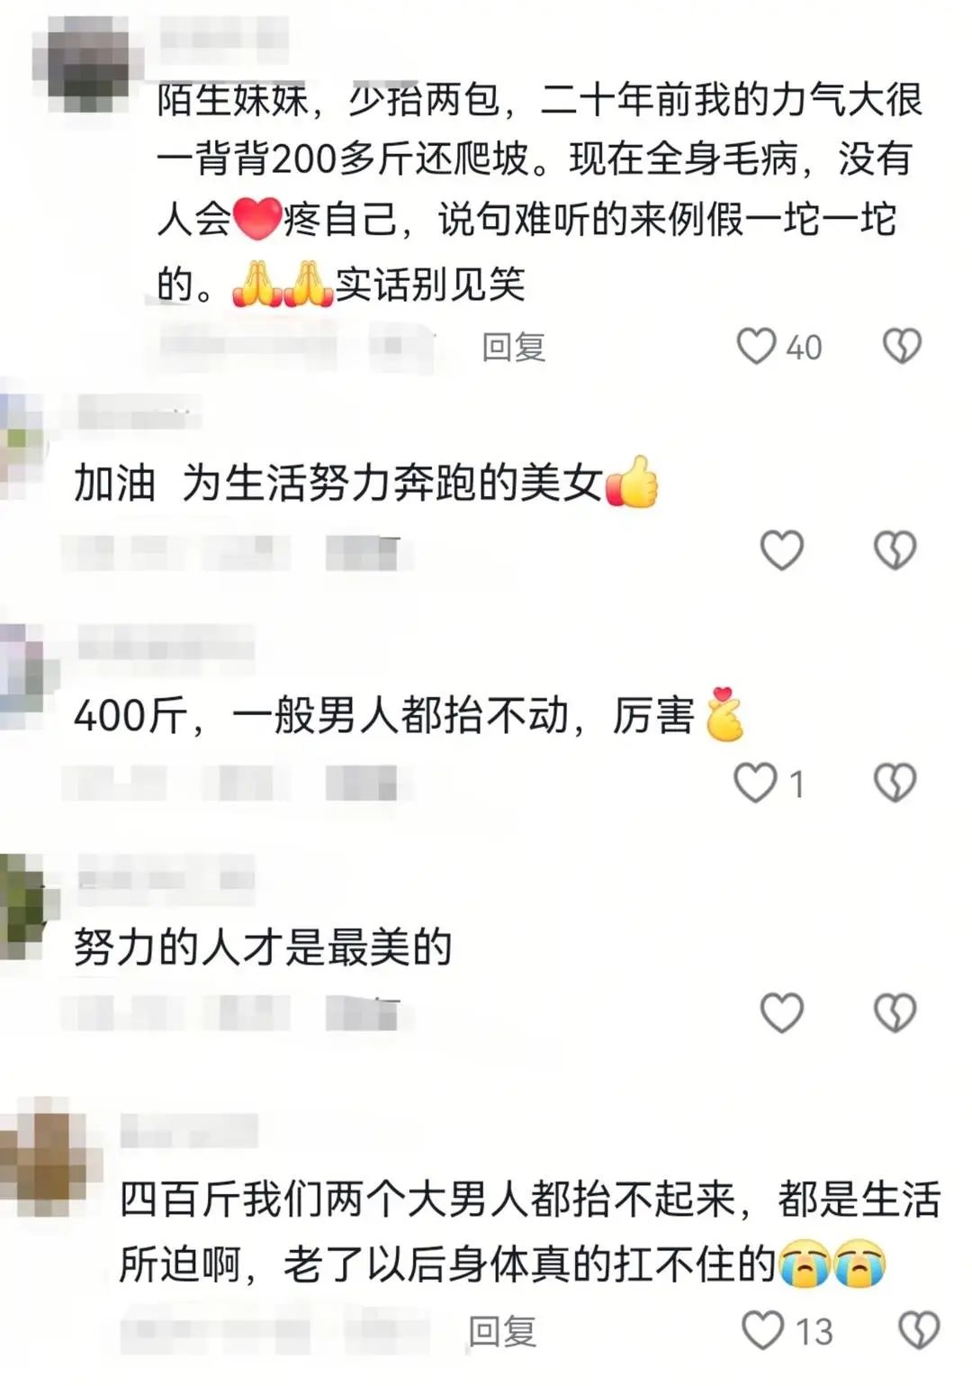Like the 努力的人才是最美的 comment
Image resolution: width=972 pixels, height=1386 pixels.
coord(781,1012)
